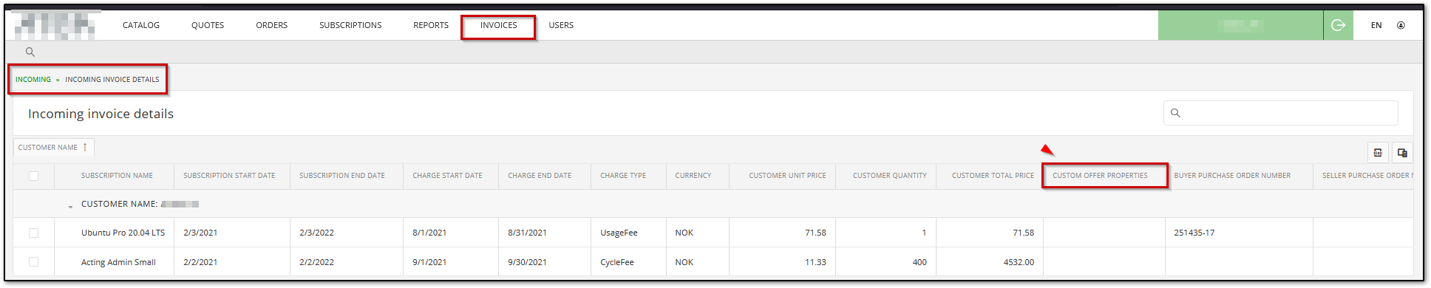Check the Acting Admin Small row checkbox
1431x288 pixels.
pyautogui.click(x=33, y=261)
